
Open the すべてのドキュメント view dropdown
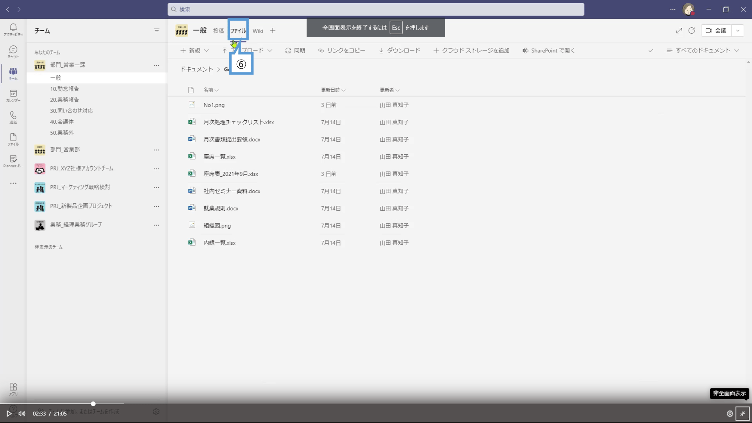703,51
